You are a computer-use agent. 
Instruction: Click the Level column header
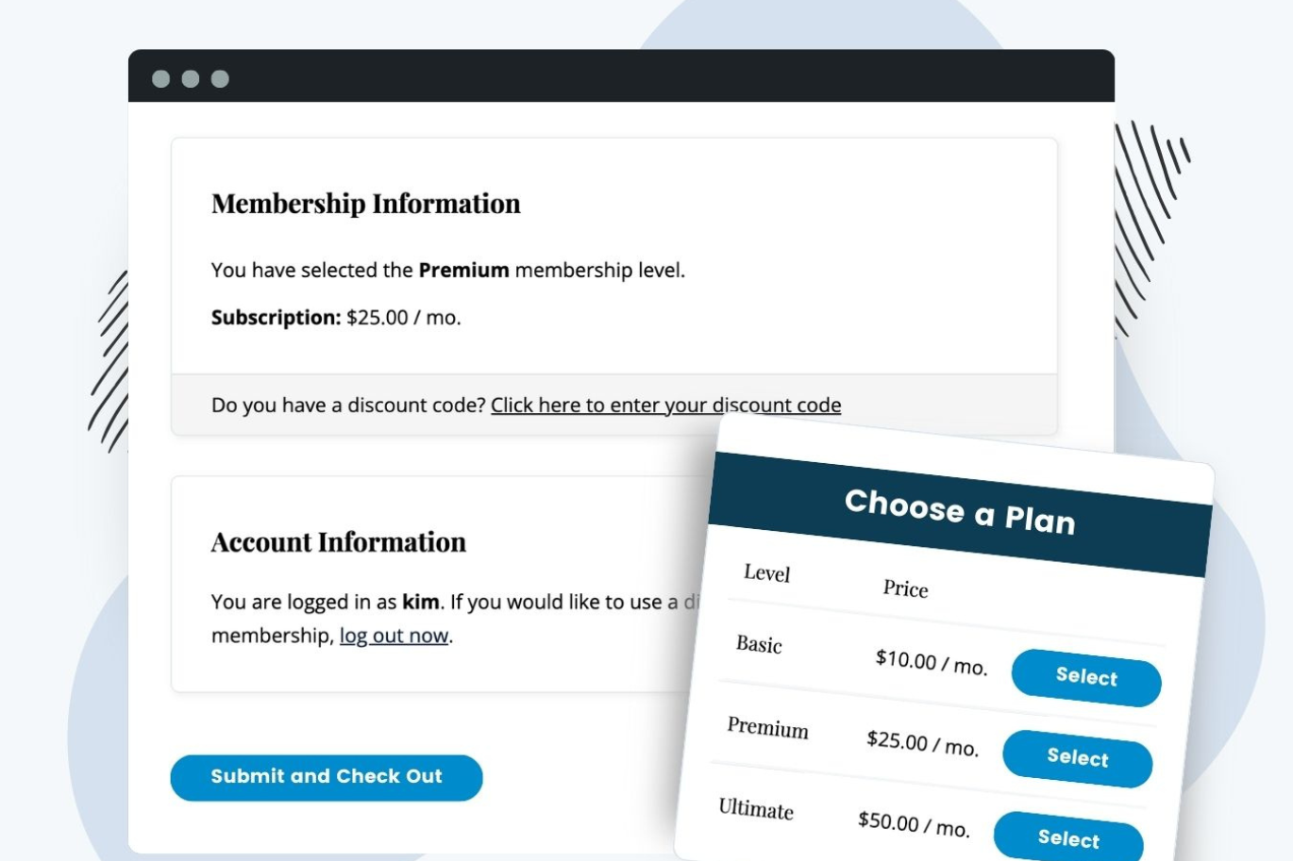[766, 573]
